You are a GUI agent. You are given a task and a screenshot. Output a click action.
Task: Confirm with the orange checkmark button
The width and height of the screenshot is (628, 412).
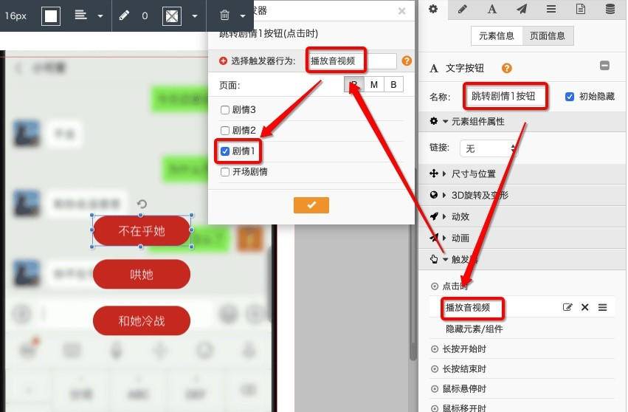click(311, 205)
